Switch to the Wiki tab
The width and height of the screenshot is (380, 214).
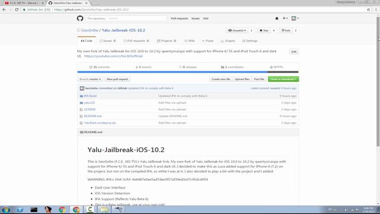[189, 41]
